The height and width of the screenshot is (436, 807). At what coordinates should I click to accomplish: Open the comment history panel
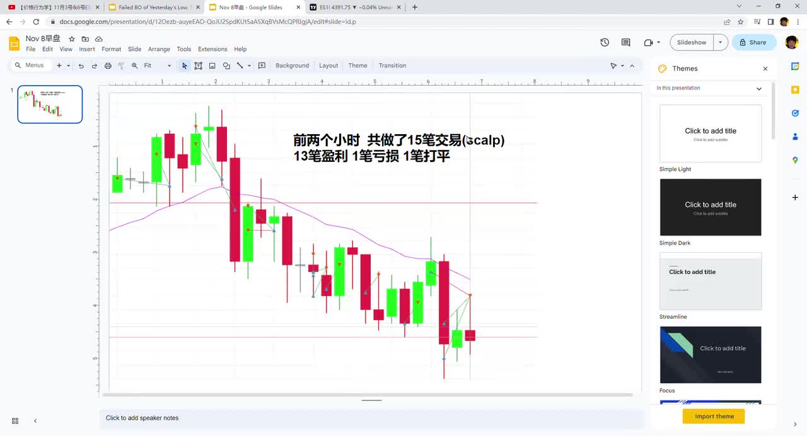click(625, 42)
